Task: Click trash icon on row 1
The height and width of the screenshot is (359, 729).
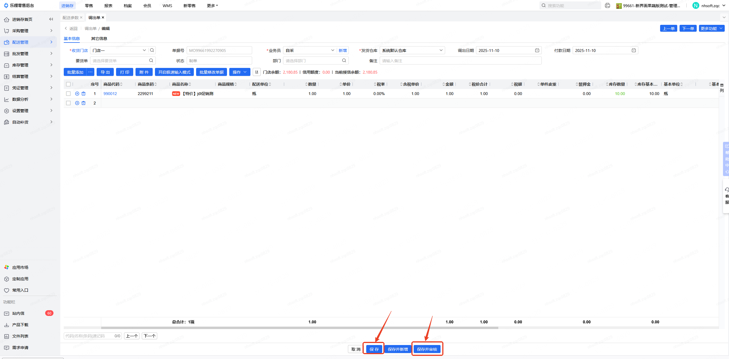Action: click(x=83, y=94)
